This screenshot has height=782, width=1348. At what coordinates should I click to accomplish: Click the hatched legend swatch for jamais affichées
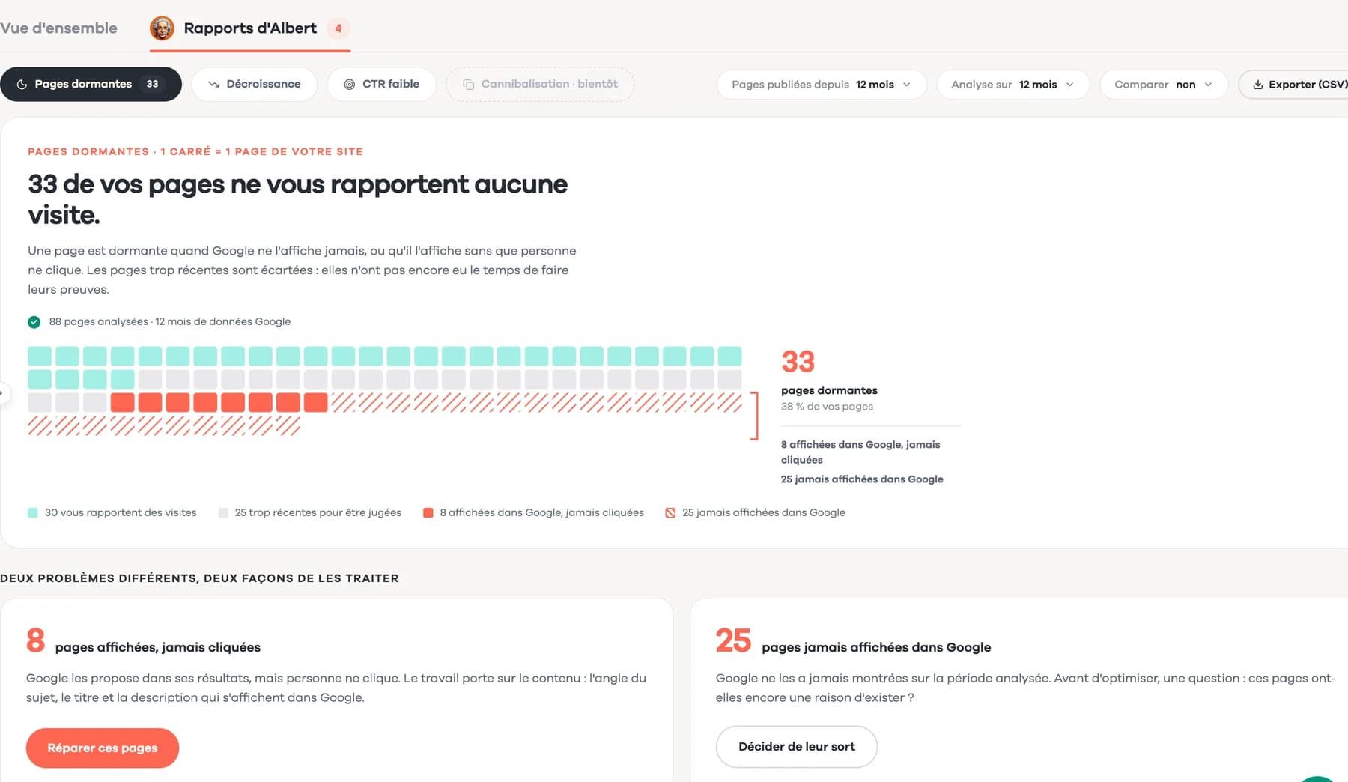[x=670, y=513]
